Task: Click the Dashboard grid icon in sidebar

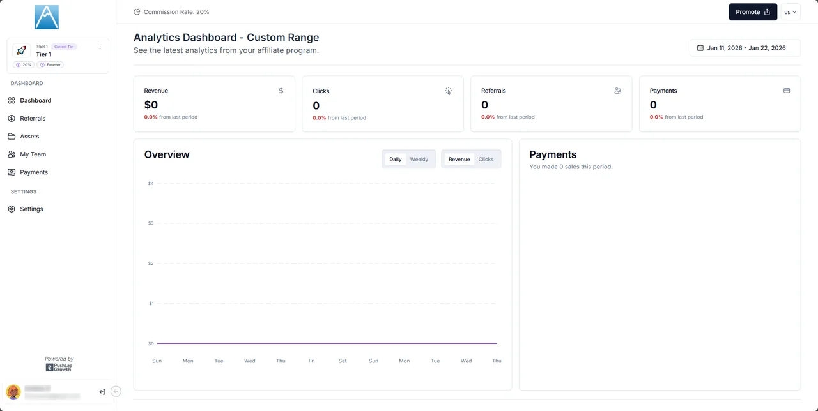Action: pyautogui.click(x=12, y=100)
